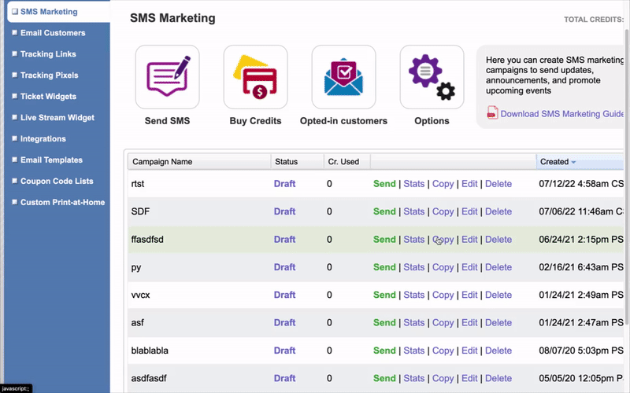Select the campaign name 'vvcx'
Image resolution: width=630 pixels, height=393 pixels.
(x=140, y=295)
